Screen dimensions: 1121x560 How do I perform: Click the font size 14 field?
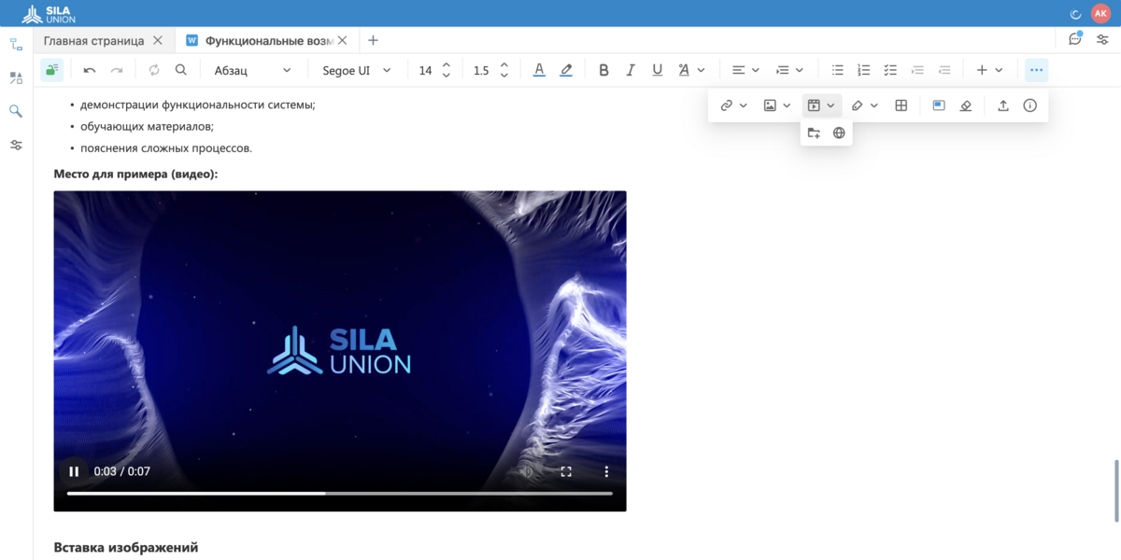click(x=426, y=70)
